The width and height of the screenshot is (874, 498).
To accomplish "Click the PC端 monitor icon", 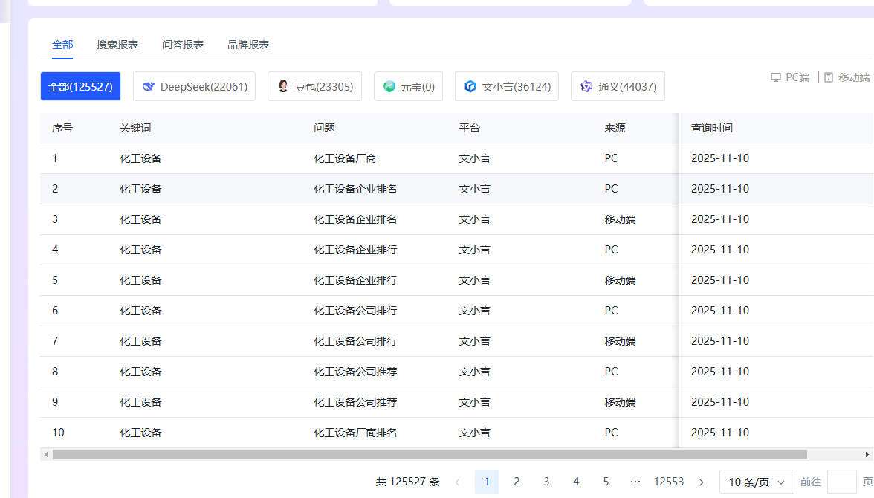I will coord(775,77).
